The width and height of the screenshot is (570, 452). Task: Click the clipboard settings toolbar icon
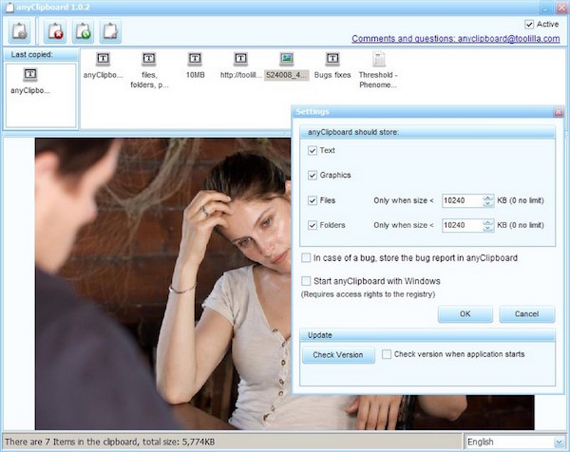click(19, 31)
